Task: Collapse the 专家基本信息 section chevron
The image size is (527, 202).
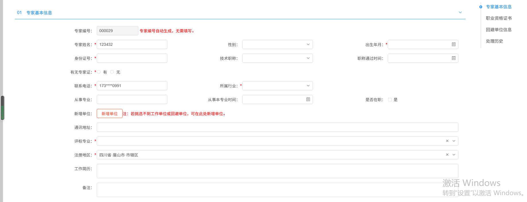Action: (460, 12)
